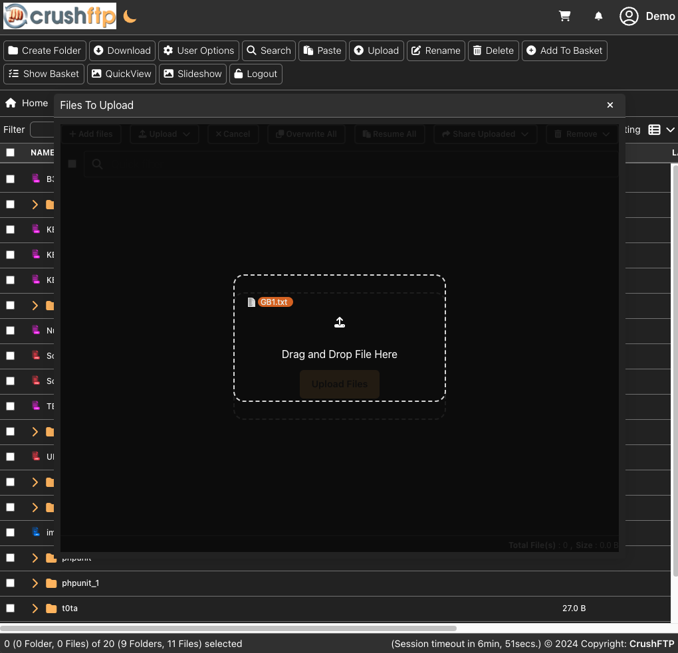Screen dimensions: 678x653
Task: Go to the Home breadcrumb
Action: click(27, 103)
